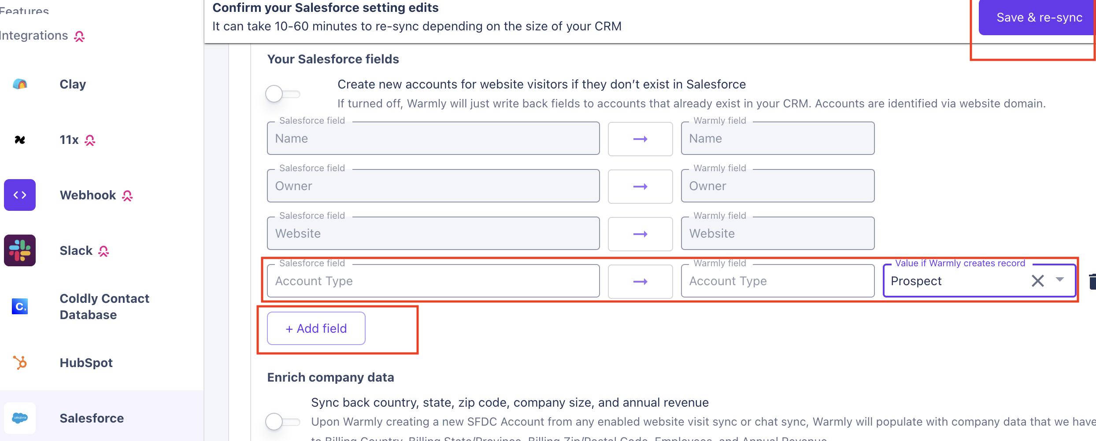The width and height of the screenshot is (1096, 441).
Task: Select HubSpot in the integrations list
Action: [x=86, y=363]
